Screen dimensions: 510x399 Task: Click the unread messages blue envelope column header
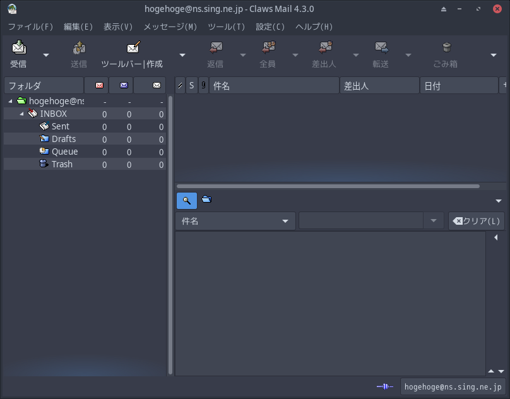pyautogui.click(x=121, y=85)
